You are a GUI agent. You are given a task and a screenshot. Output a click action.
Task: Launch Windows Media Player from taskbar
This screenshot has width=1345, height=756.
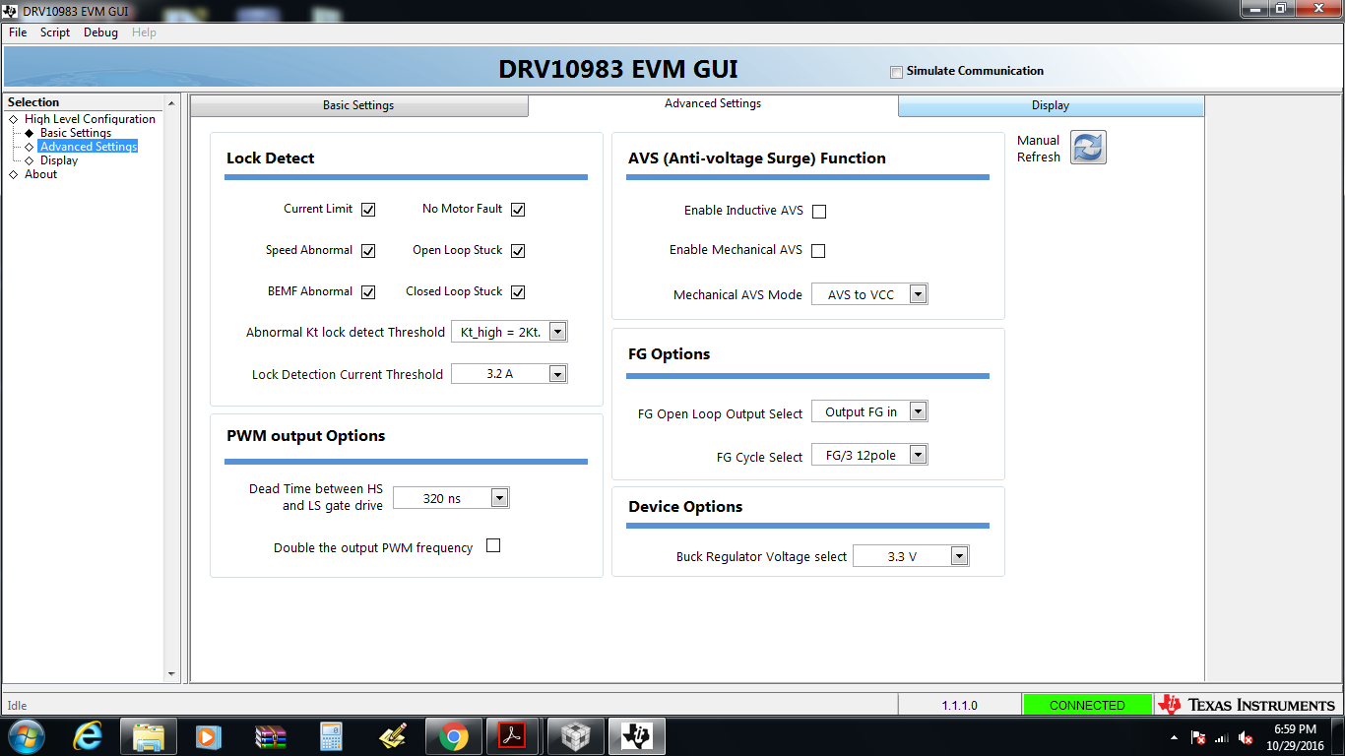click(209, 735)
